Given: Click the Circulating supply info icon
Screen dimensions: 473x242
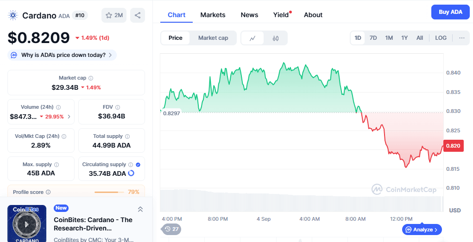Looking at the screenshot, I should coord(131,165).
